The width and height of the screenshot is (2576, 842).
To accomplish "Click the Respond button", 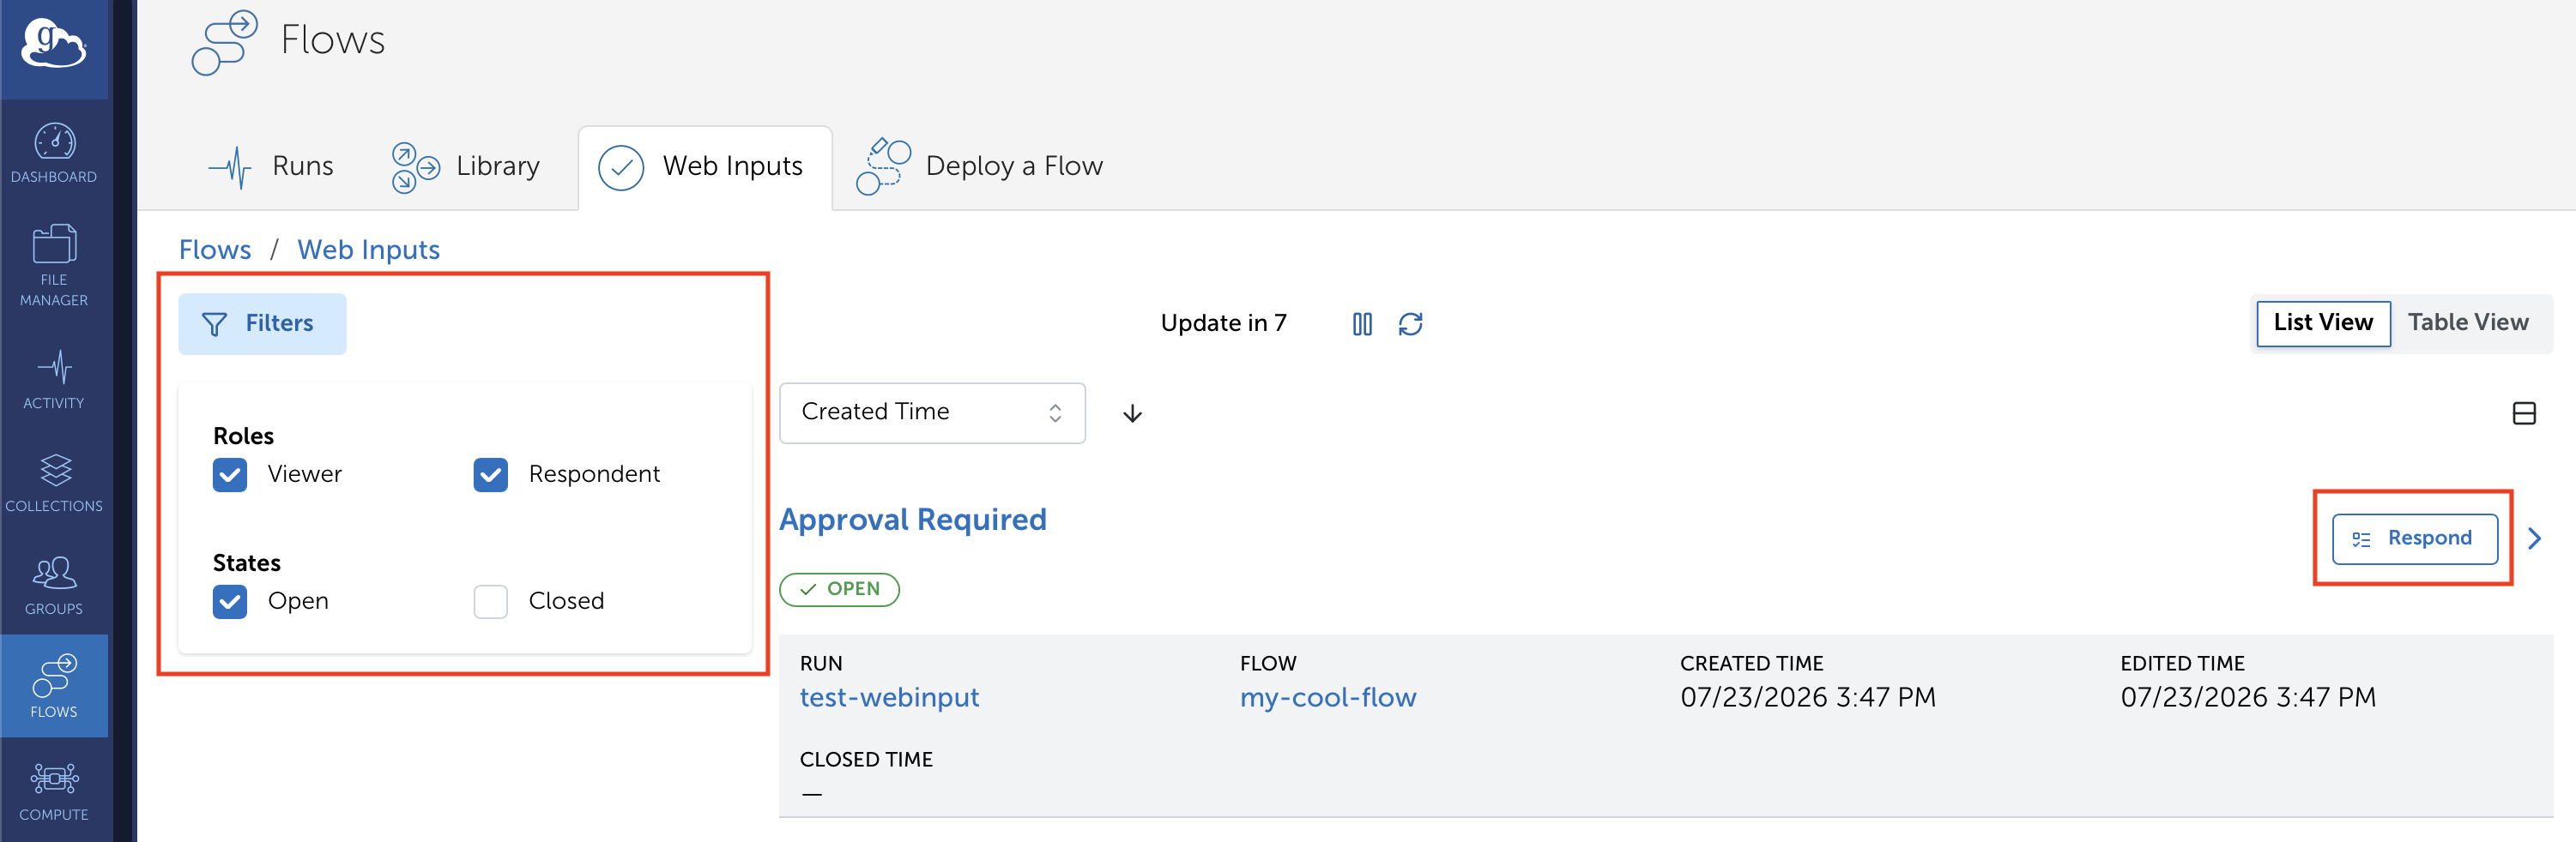I will point(2415,539).
